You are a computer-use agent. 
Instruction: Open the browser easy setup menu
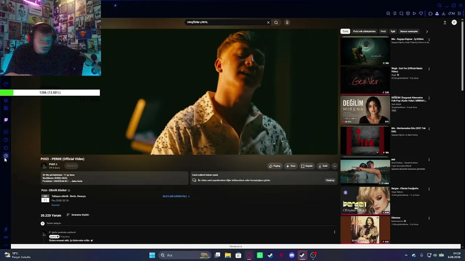460,13
